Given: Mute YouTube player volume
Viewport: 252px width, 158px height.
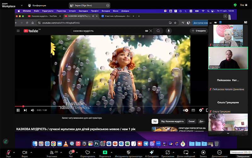Looking at the screenshot, I should (x=32, y=110).
